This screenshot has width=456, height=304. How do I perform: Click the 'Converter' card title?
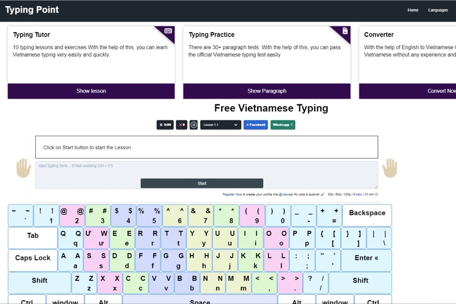[378, 35]
